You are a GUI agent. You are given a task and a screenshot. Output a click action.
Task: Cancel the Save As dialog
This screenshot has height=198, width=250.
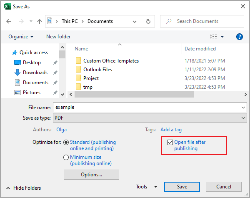(x=223, y=187)
